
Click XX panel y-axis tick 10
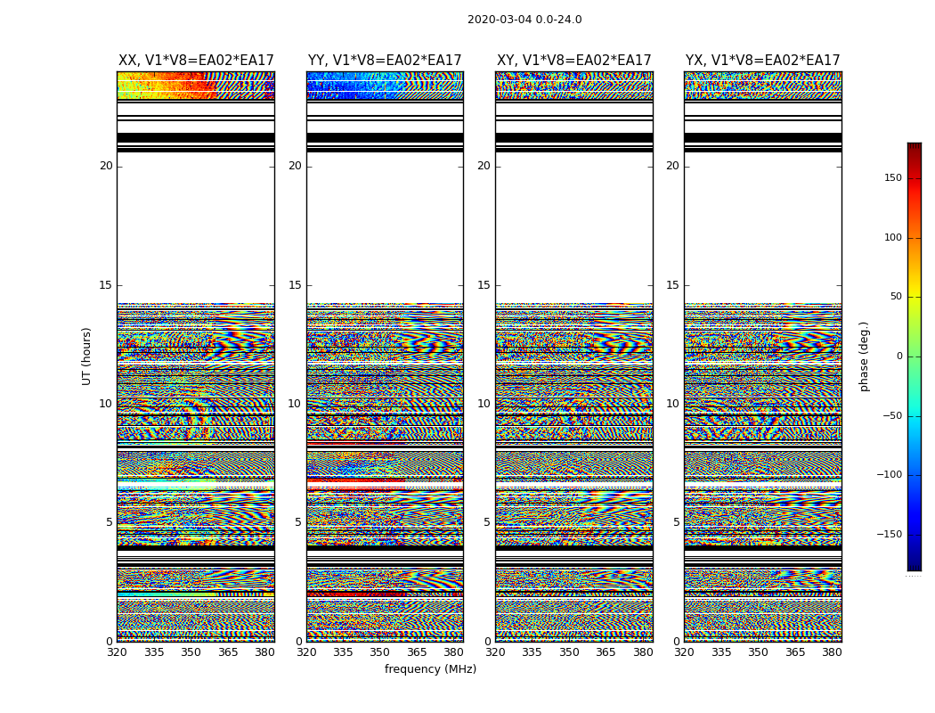click(x=106, y=404)
